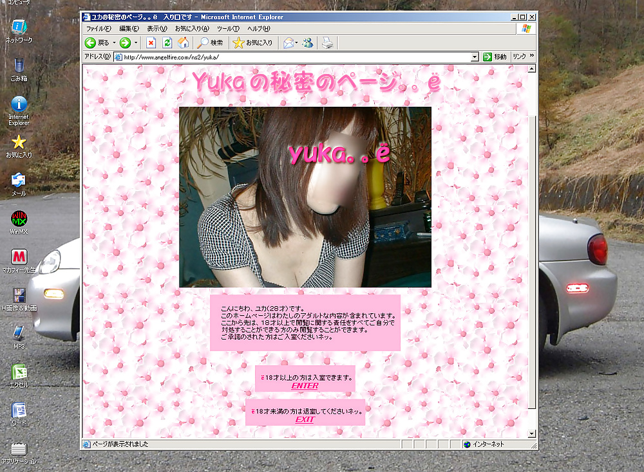Open the Search (検索) toolbar button
Viewport: 644px width, 472px height.
[211, 43]
